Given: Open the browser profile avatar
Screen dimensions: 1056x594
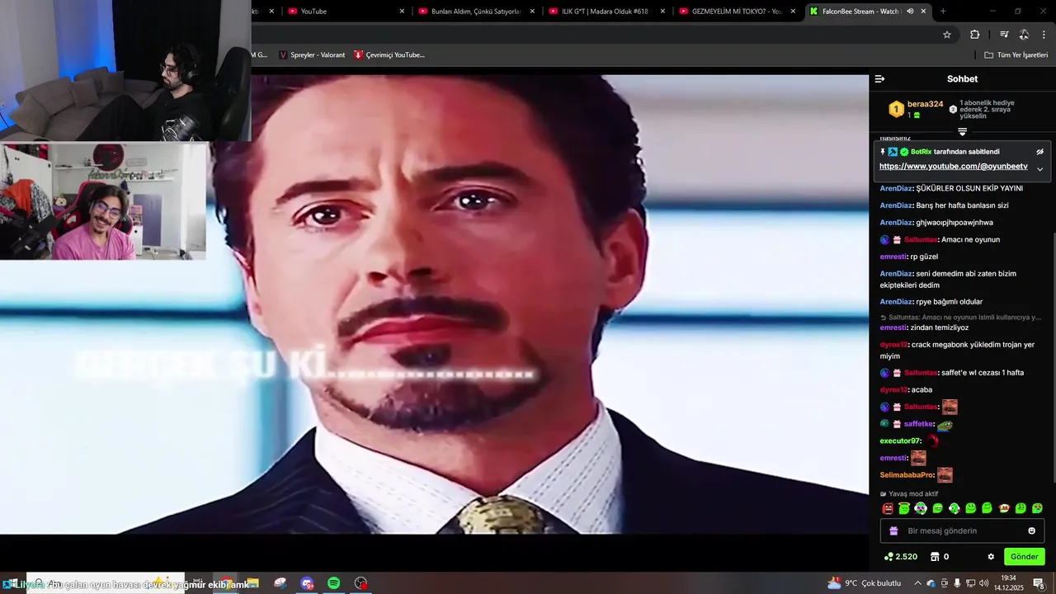Looking at the screenshot, I should click(x=1024, y=35).
